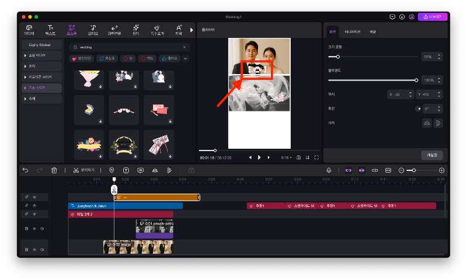Enter fullscreen preview mode
Image resolution: width=467 pixels, height=280 pixels.
point(316,157)
